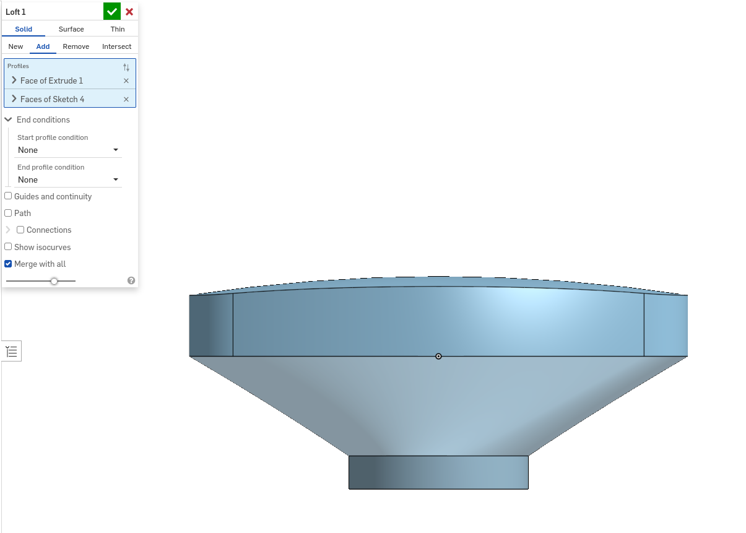The height and width of the screenshot is (533, 746).
Task: Open the feature list panel icon
Action: click(12, 352)
